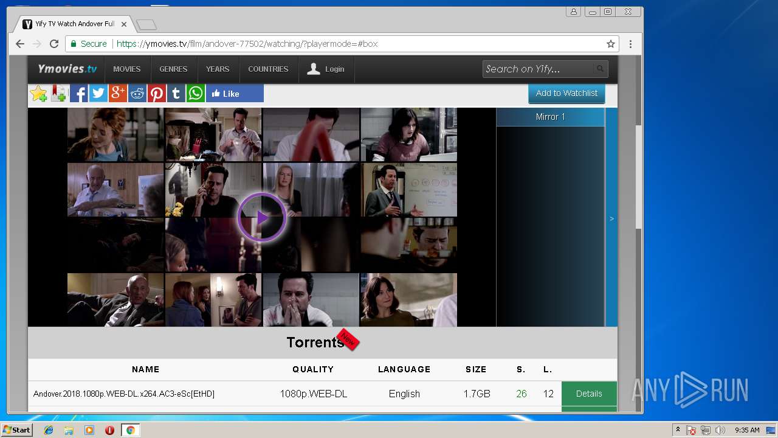Image resolution: width=778 pixels, height=438 pixels.
Task: Click the Chrome taskbar button
Action: [130, 430]
